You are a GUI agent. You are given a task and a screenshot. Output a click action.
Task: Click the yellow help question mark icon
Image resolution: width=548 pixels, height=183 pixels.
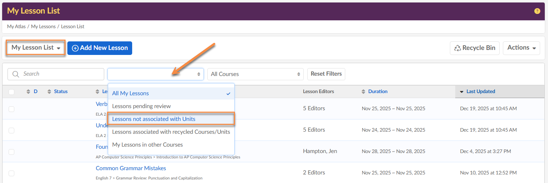tap(537, 11)
